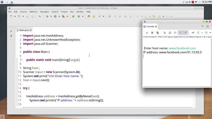Click the New Java Package icon
This screenshot has height=119, width=212.
73,17
